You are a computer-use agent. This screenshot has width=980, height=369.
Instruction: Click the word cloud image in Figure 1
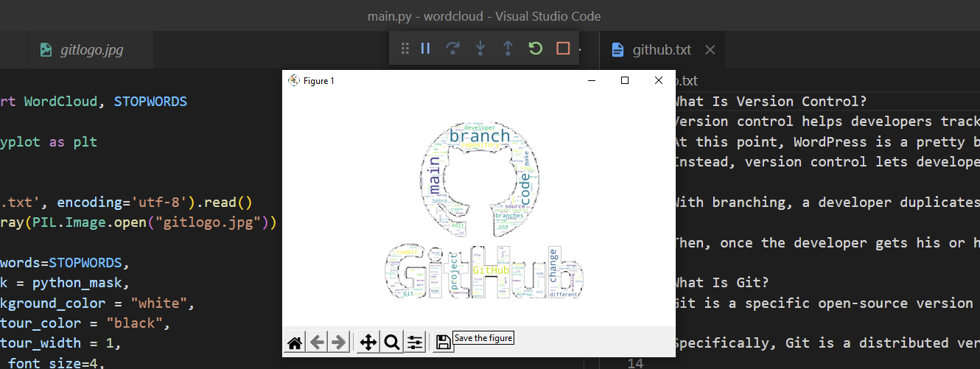point(483,211)
